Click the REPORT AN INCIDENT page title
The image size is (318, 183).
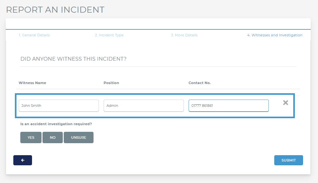click(55, 10)
